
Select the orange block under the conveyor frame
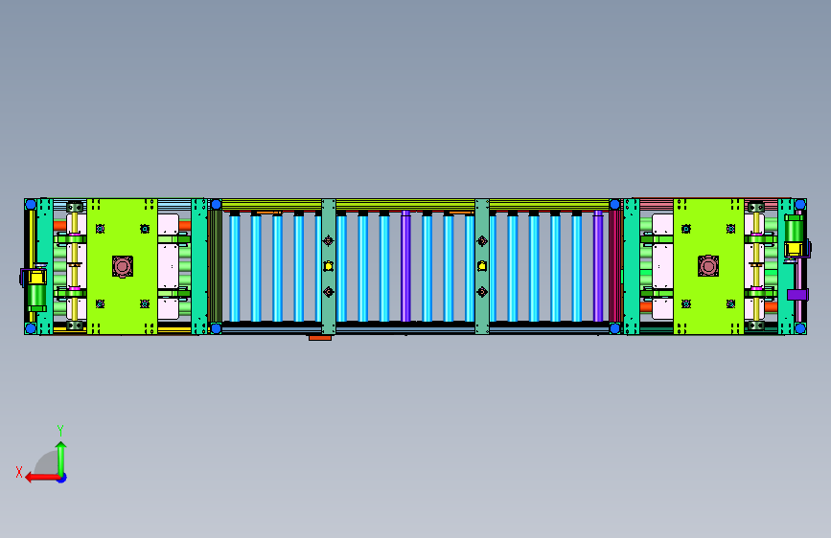pos(320,337)
